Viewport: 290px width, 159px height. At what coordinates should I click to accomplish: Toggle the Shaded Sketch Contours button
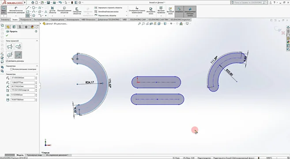pyautogui.click(x=190, y=11)
